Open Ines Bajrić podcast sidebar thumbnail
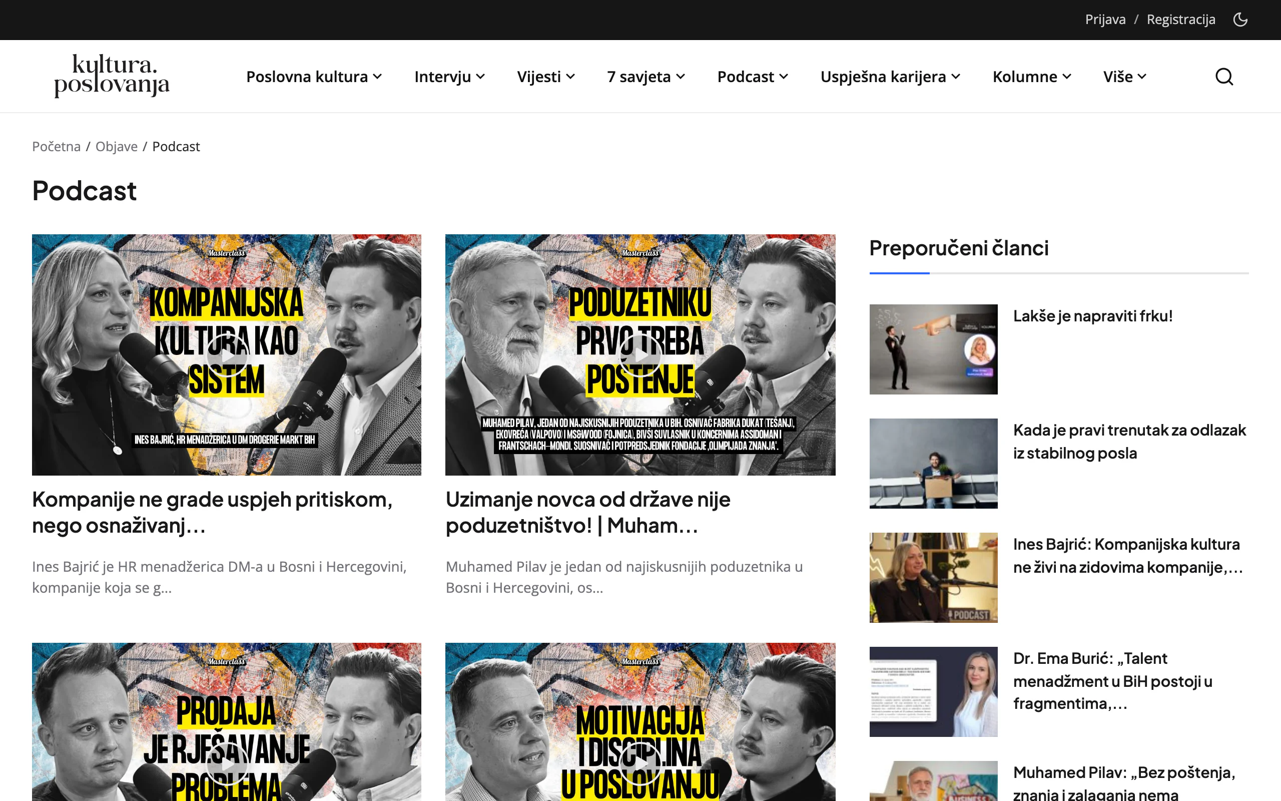 click(x=933, y=577)
